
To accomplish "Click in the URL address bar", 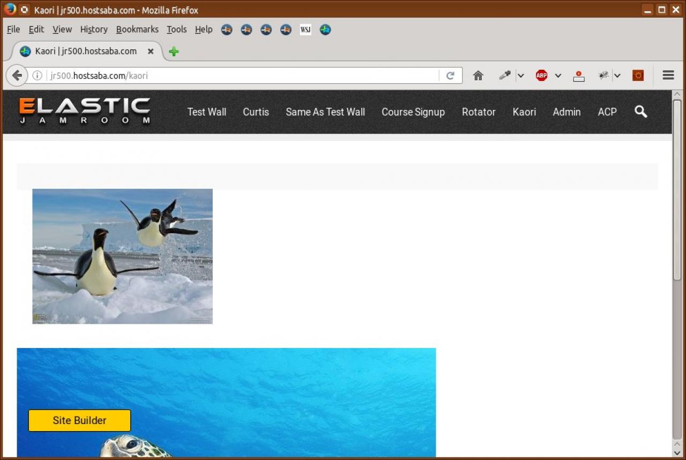I will point(241,76).
